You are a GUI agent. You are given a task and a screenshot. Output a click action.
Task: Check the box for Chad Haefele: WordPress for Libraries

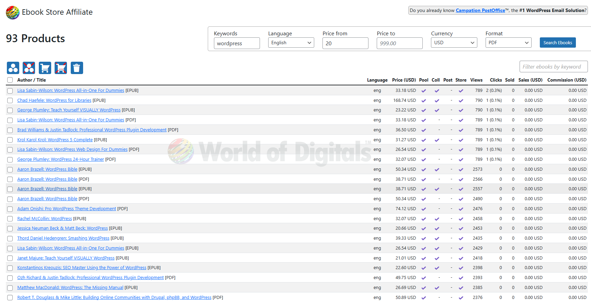(x=10, y=100)
